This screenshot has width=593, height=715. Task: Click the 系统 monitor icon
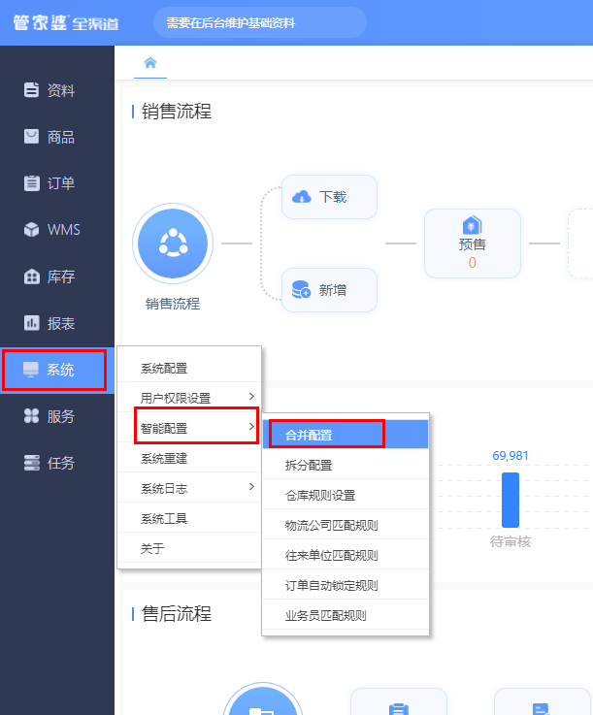[x=31, y=370]
